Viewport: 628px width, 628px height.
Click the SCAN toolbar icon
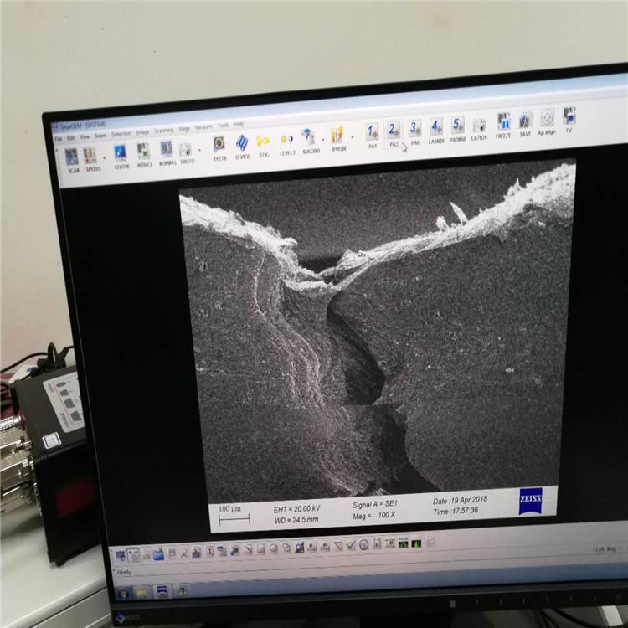[71, 157]
